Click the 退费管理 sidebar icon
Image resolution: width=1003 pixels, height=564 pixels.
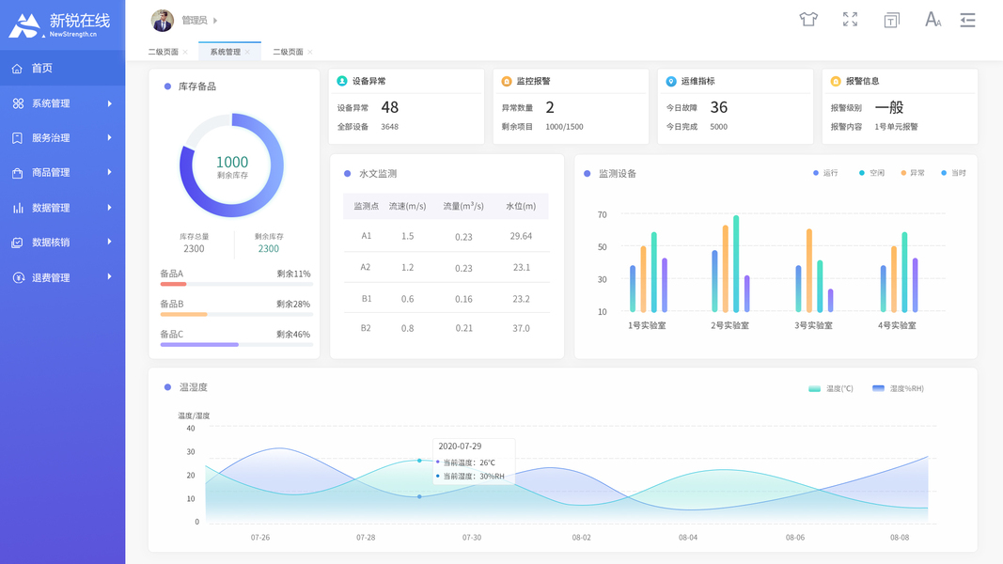(x=19, y=277)
